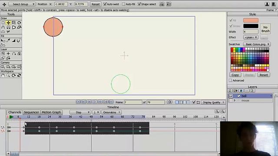Viewport: 278px width, 156px height.
Task: Select the Eyedropper tool
Action: pos(8,41)
